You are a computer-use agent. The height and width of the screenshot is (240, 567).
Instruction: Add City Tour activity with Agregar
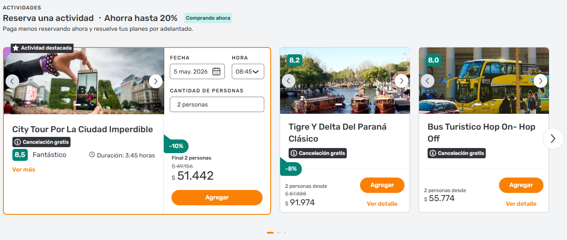pyautogui.click(x=217, y=198)
